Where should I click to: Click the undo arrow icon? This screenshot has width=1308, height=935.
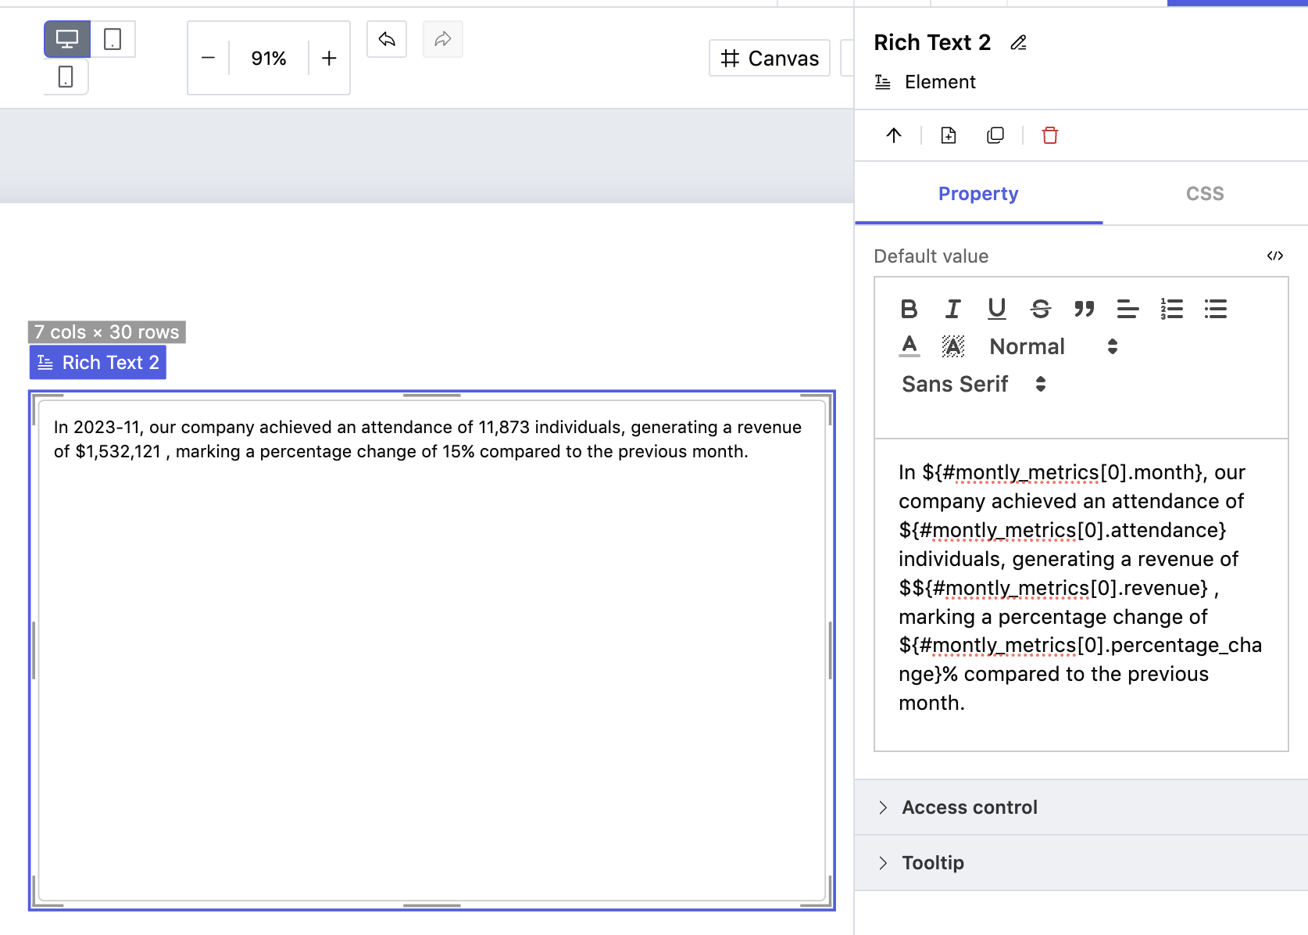(x=387, y=39)
